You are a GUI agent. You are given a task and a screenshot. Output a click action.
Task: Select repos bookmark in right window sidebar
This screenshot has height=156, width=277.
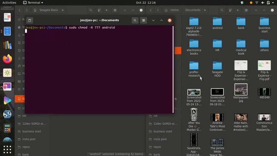164,147
